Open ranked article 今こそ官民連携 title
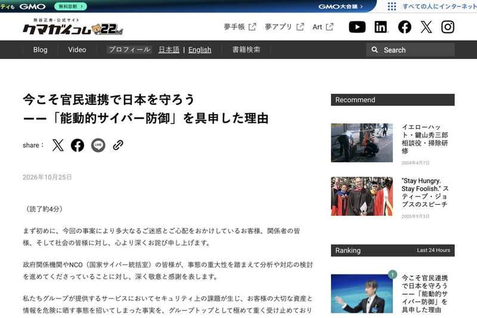 point(425,294)
